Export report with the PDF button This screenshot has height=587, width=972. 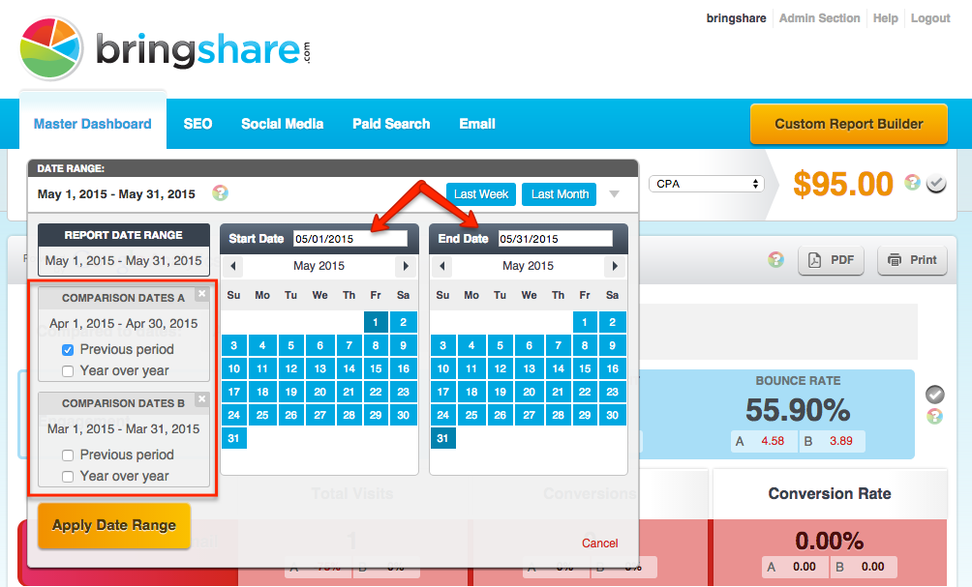pos(831,260)
